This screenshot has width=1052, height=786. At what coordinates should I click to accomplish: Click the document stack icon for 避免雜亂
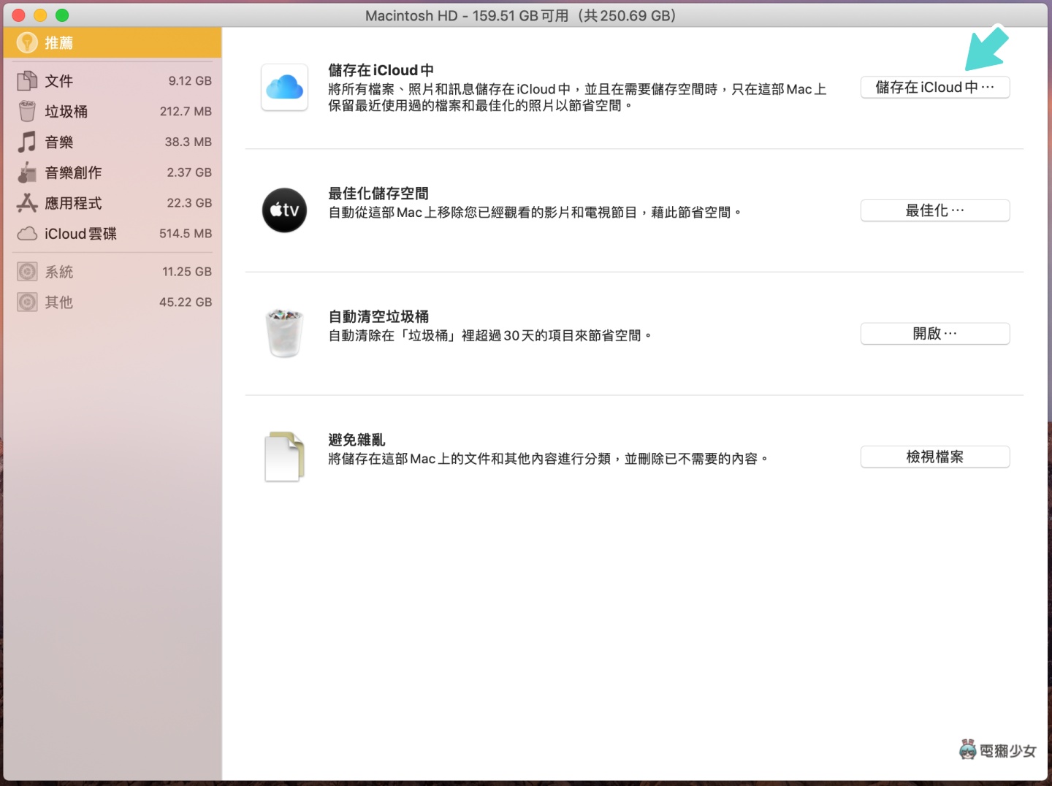click(284, 457)
